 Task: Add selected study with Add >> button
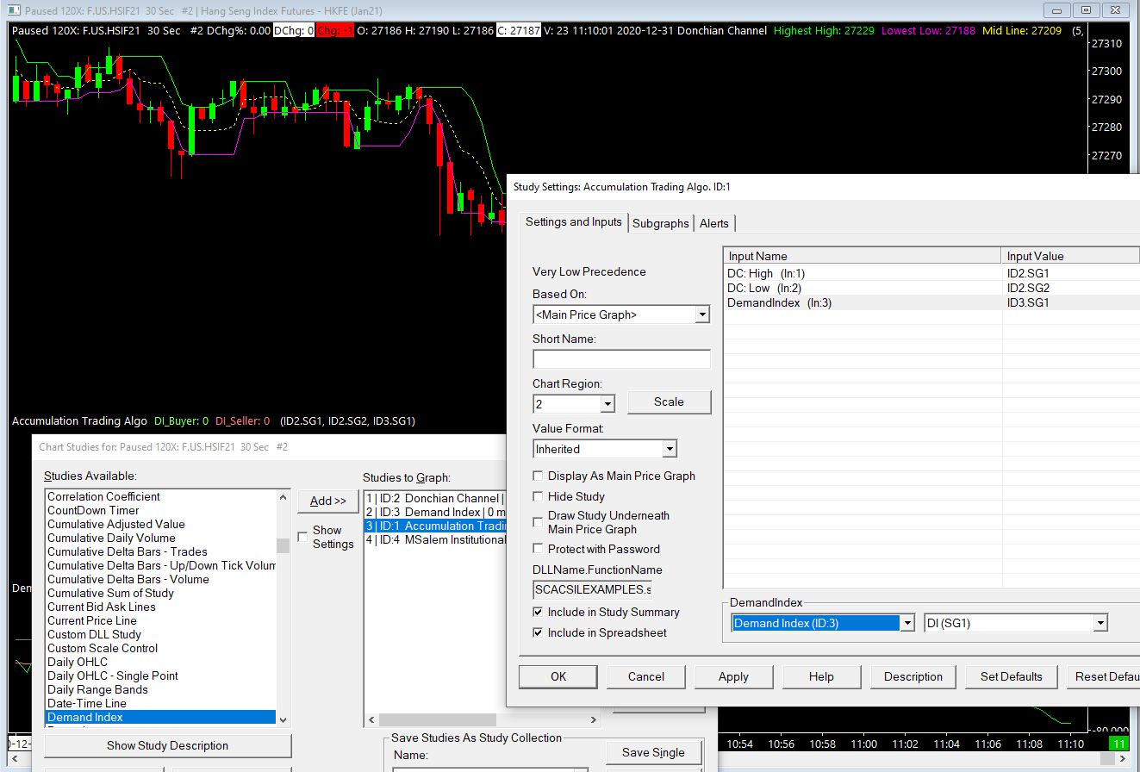[327, 501]
